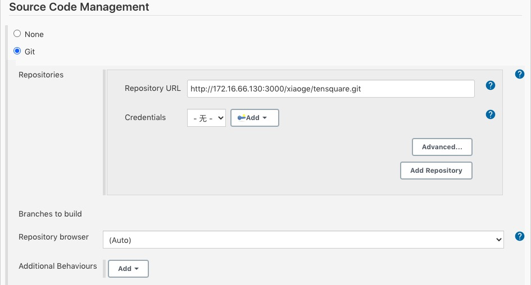Open the Repository browser (Auto) dropdown

pos(303,240)
